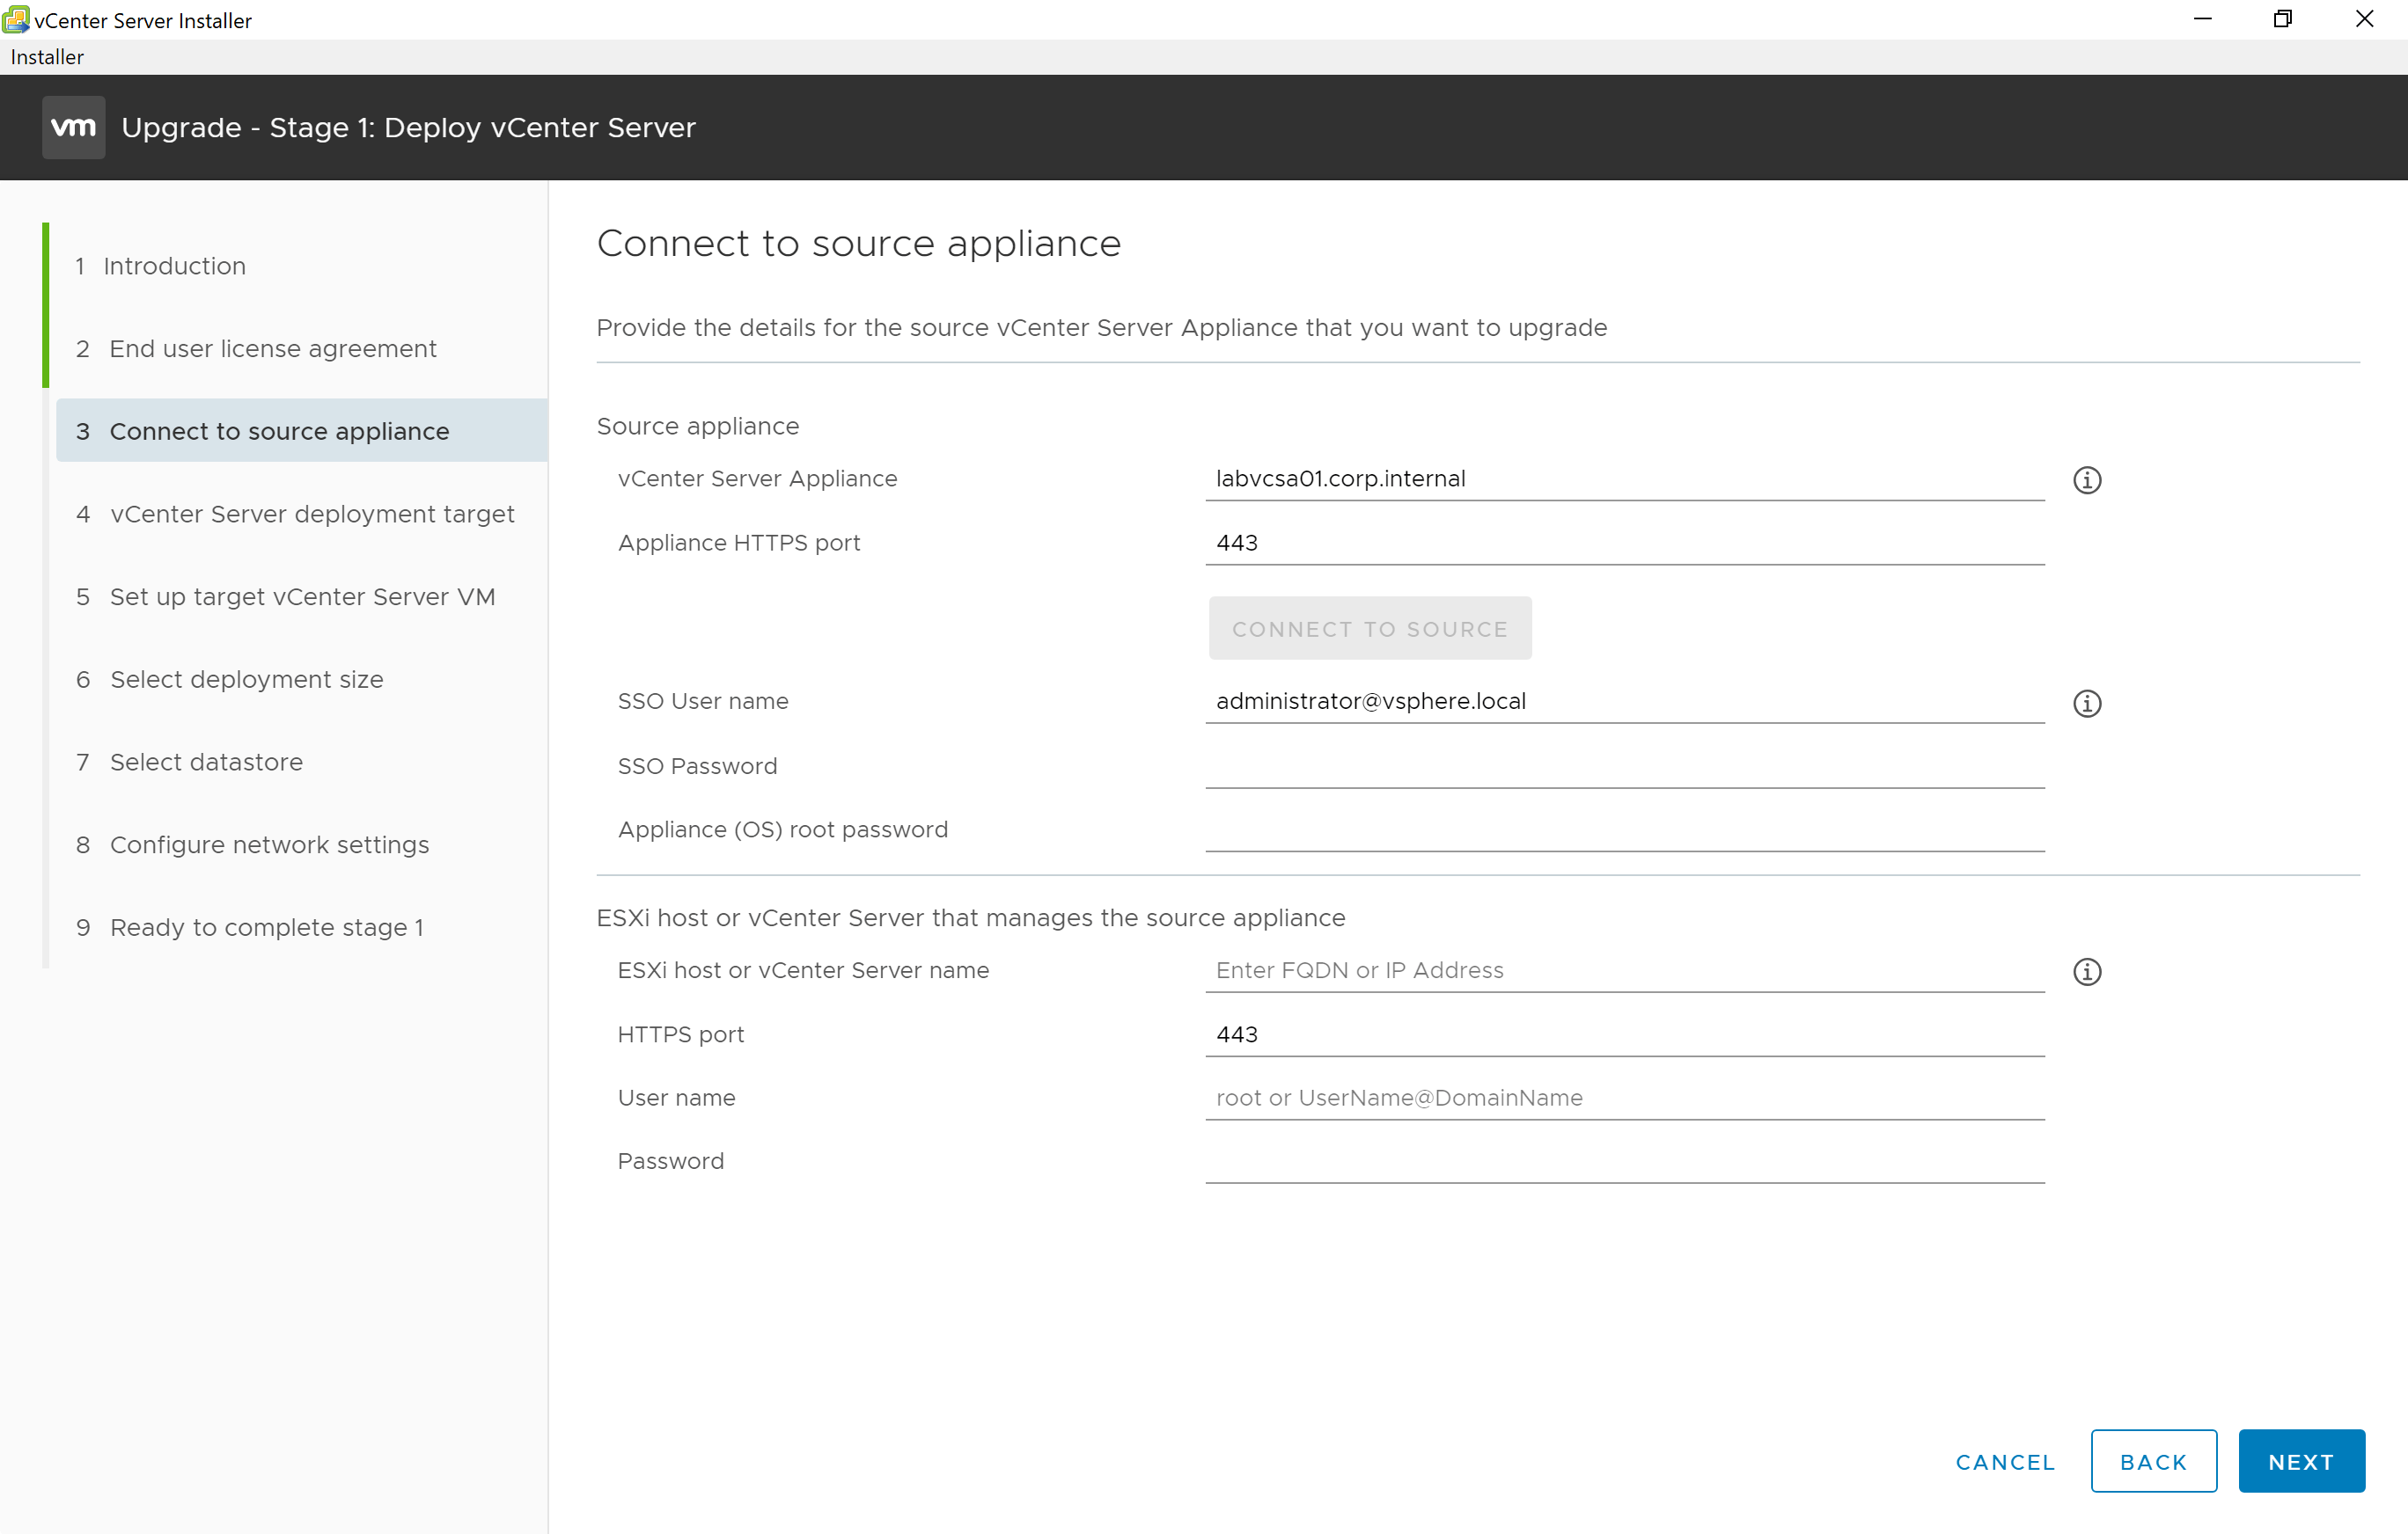Select step 3 Connect to source appliance
Image resolution: width=2408 pixels, height=1534 pixels.
pyautogui.click(x=301, y=431)
